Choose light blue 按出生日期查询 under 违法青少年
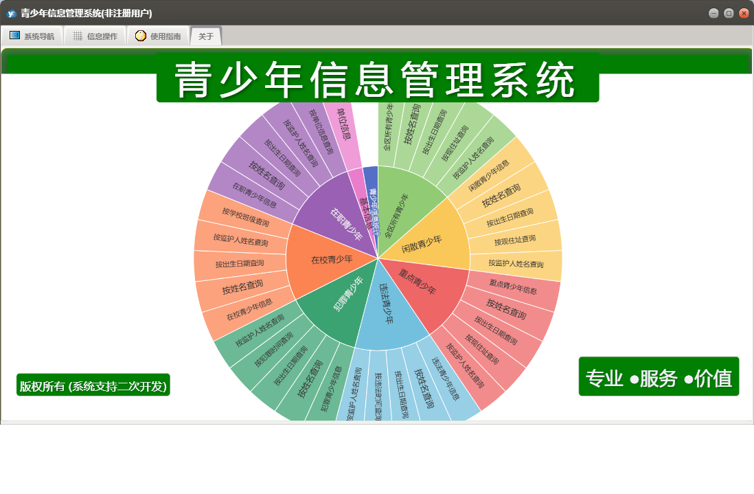Screen dimensions: 754x494 tap(401, 394)
